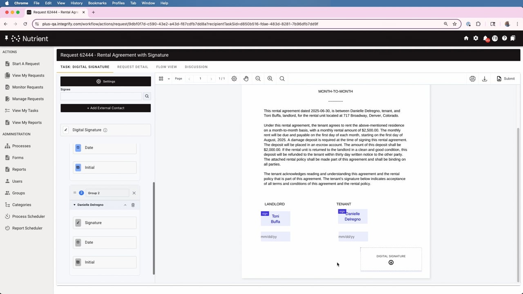The image size is (523, 294).
Task: Select Group 2 Signature field
Action: 105,223
